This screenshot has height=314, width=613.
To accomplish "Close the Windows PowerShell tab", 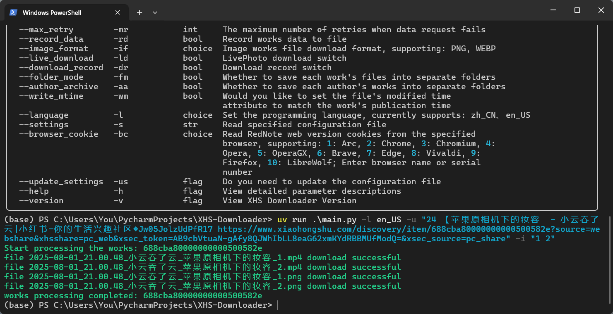I will 118,12.
